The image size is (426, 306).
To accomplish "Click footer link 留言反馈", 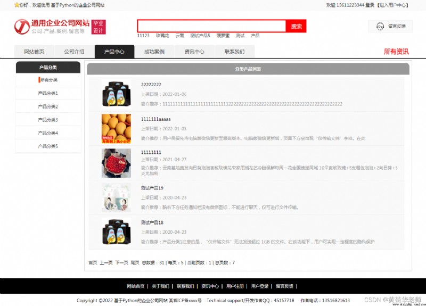I will pyautogui.click(x=285, y=286).
